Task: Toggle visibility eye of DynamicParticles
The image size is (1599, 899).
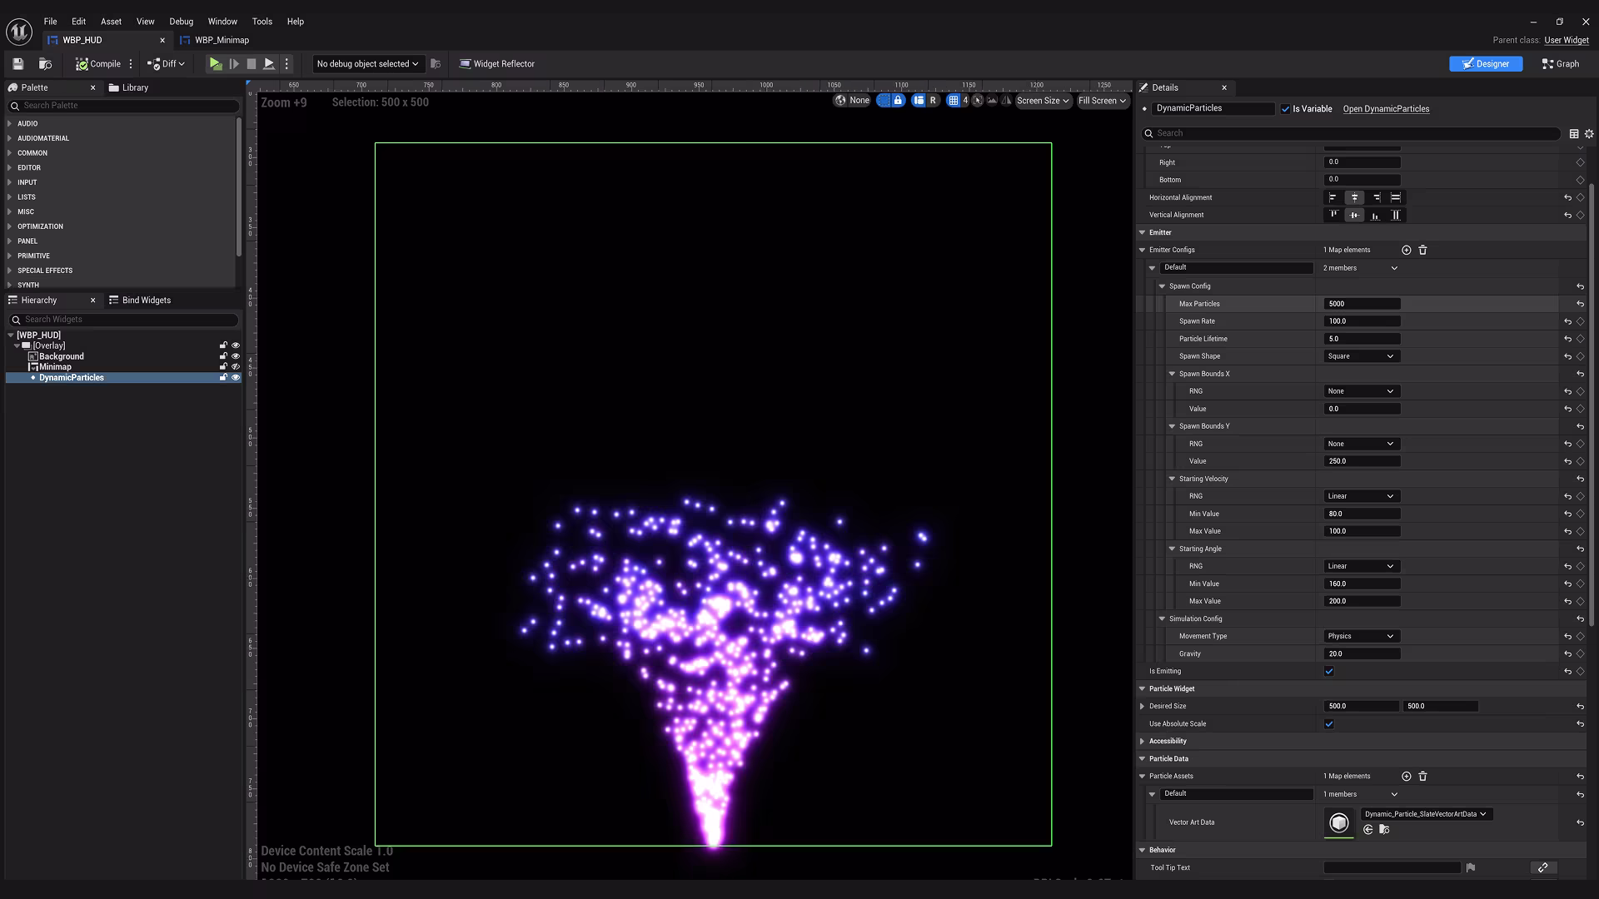Action: 236,378
